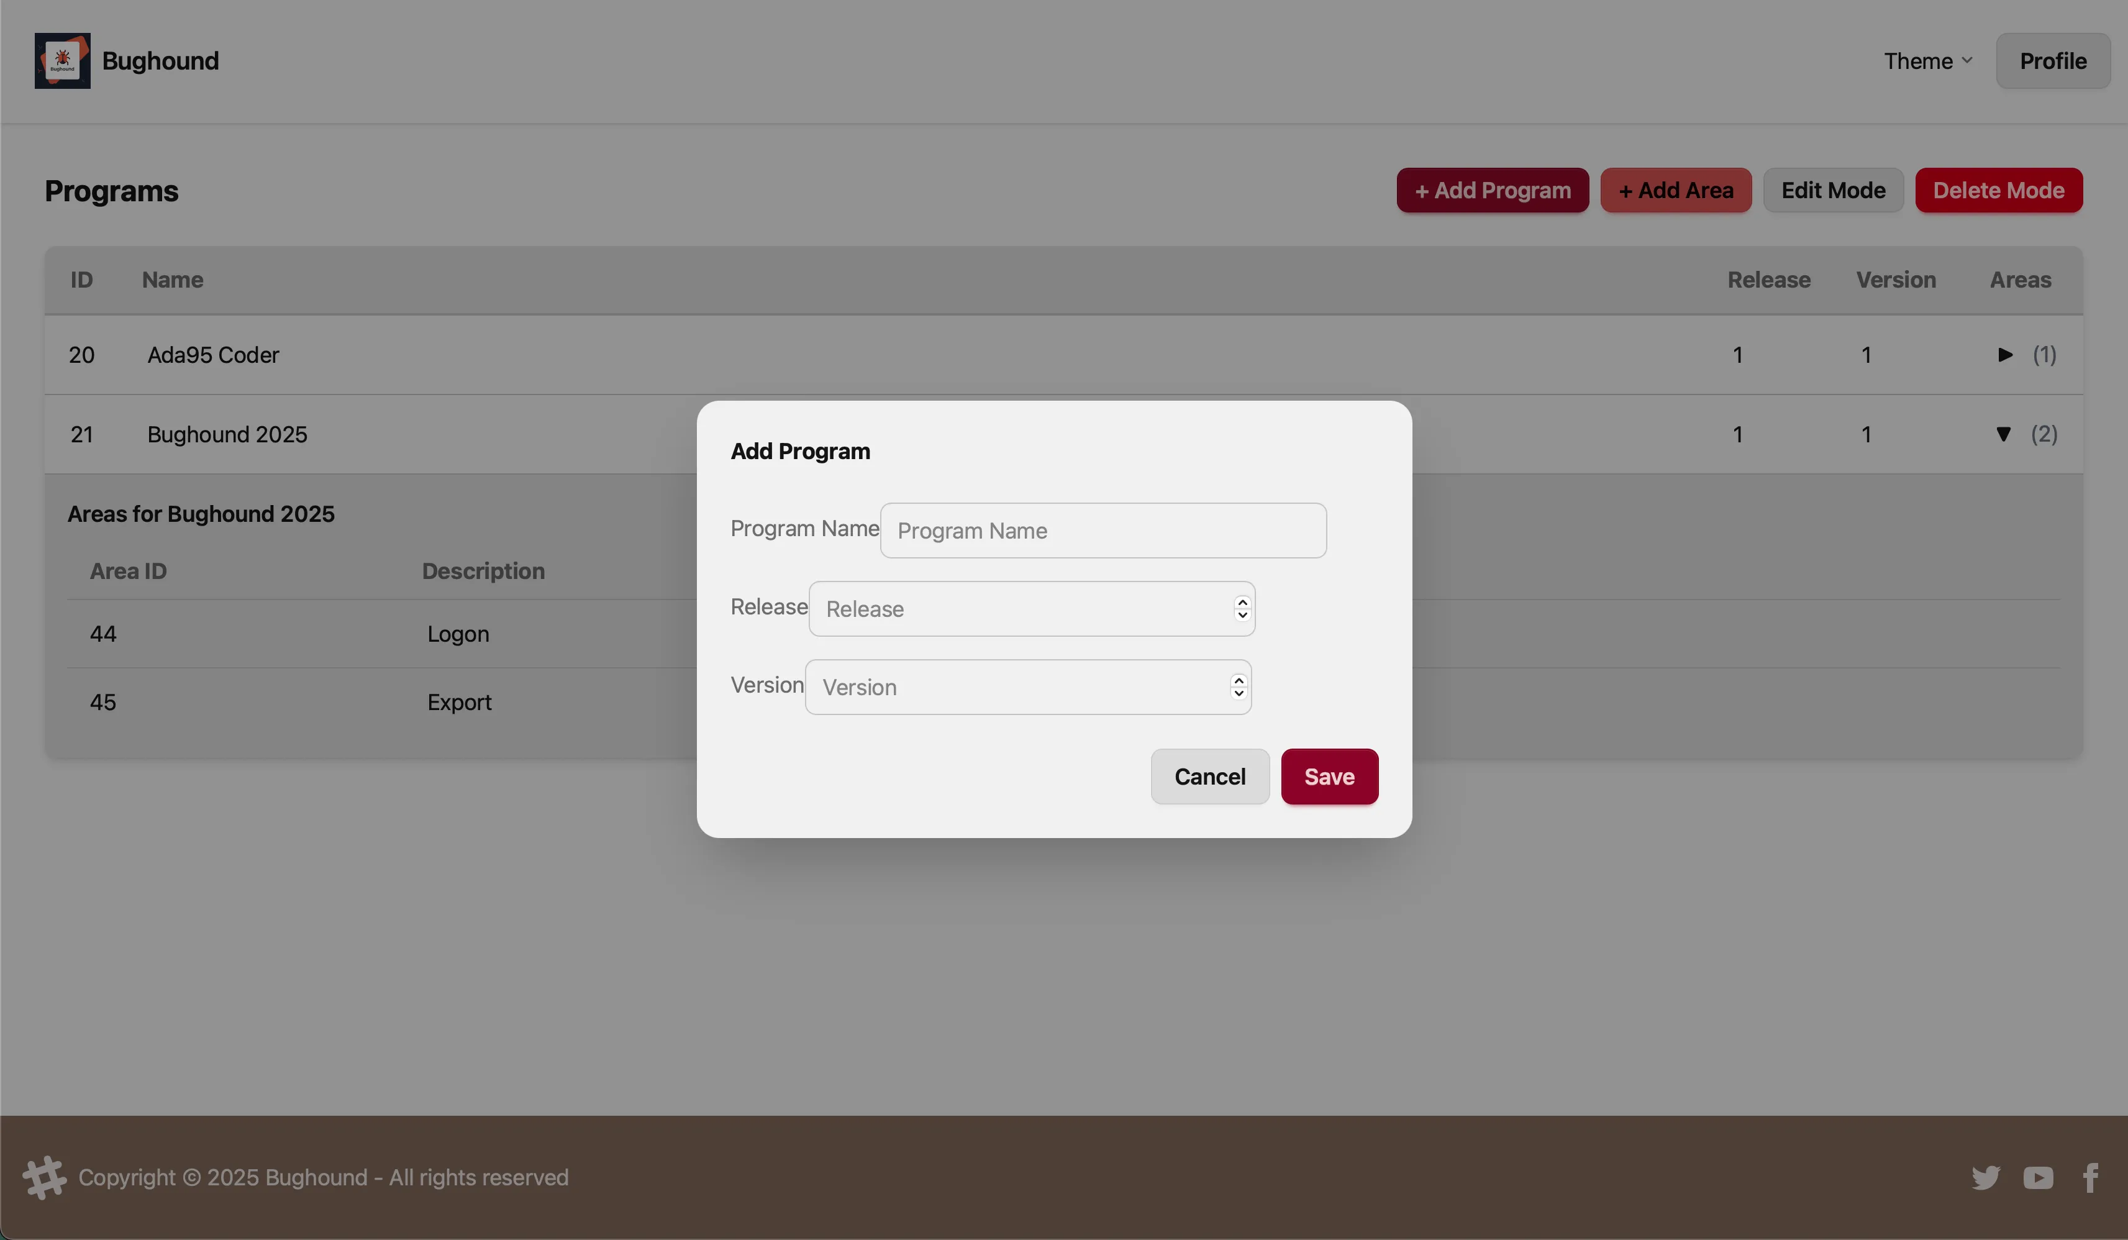Screen dimensions: 2128x1240
Task: Click the Bughound logo icon
Action: (63, 61)
